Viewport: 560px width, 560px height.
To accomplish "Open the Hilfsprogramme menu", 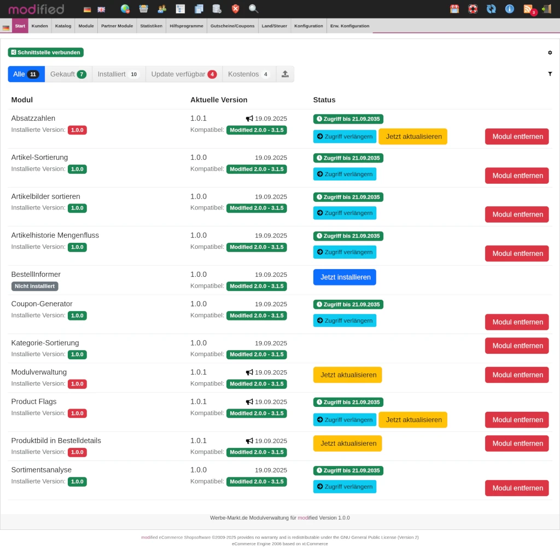I will 186,26.
